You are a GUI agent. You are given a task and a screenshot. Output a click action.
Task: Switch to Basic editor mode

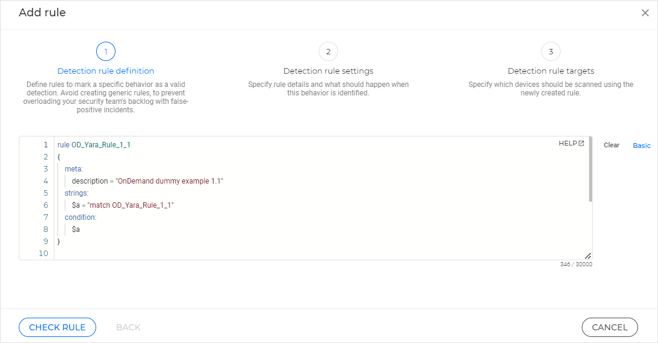click(642, 145)
